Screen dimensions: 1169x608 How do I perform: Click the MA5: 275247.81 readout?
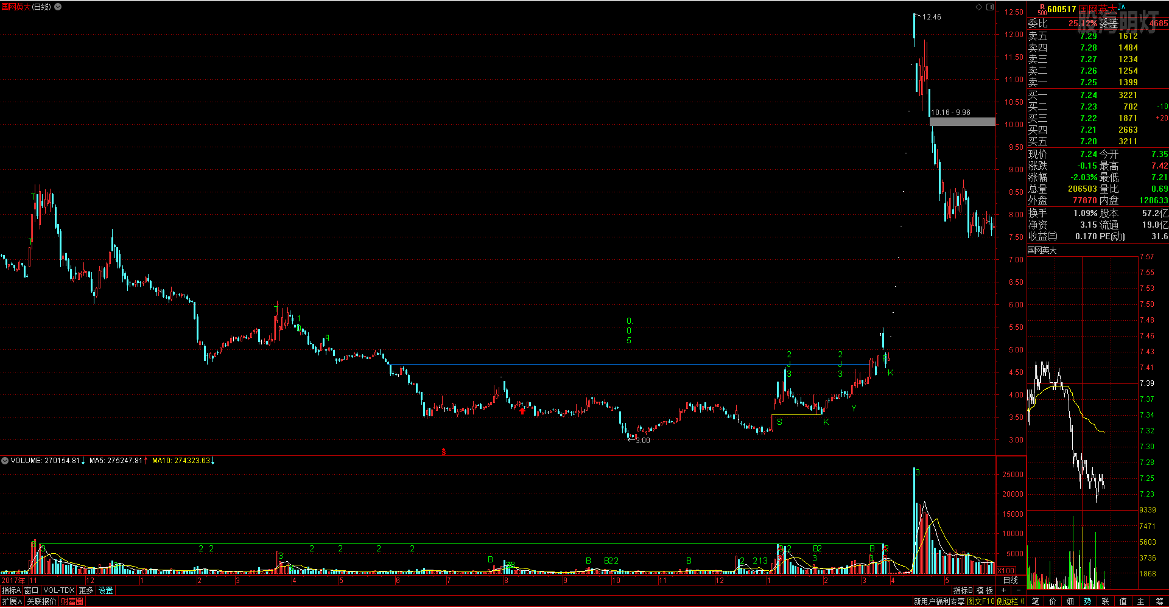116,461
